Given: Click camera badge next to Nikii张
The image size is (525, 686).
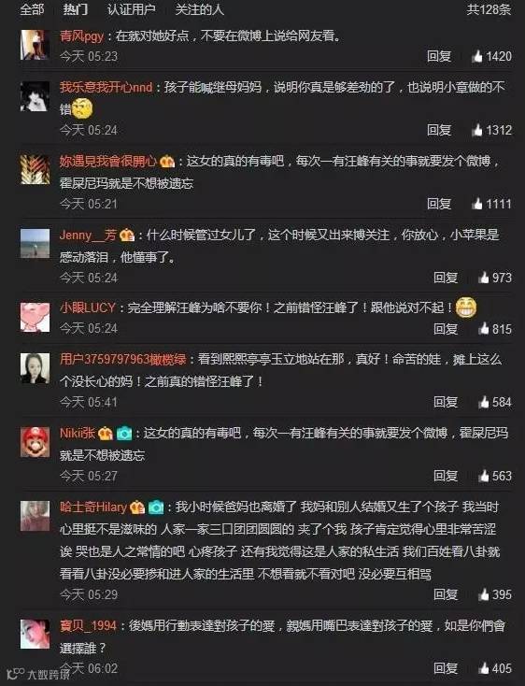Looking at the screenshot, I should coord(124,433).
